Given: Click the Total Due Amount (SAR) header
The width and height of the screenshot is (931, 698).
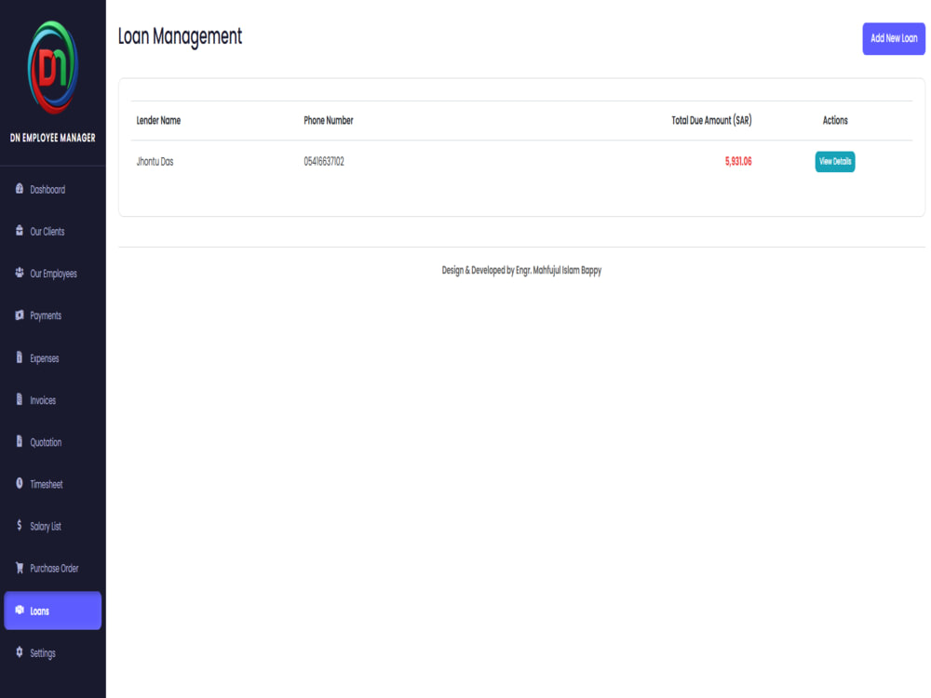Looking at the screenshot, I should 711,120.
